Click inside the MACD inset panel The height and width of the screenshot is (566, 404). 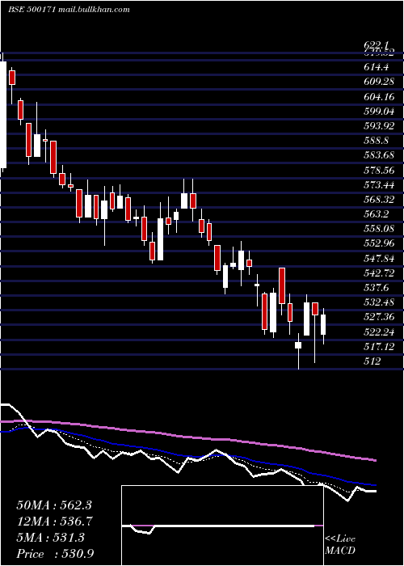pyautogui.click(x=222, y=526)
